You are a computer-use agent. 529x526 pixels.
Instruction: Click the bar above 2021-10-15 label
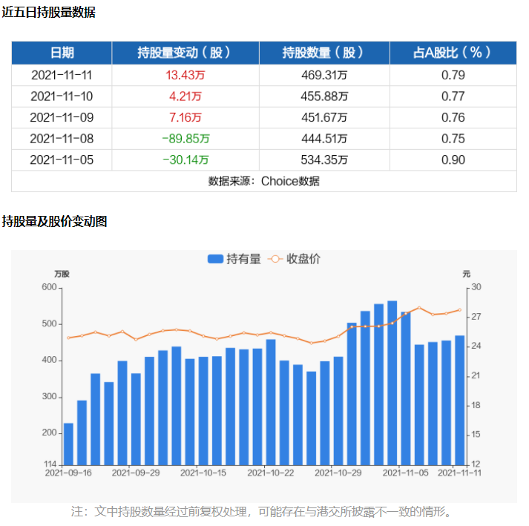(203, 411)
